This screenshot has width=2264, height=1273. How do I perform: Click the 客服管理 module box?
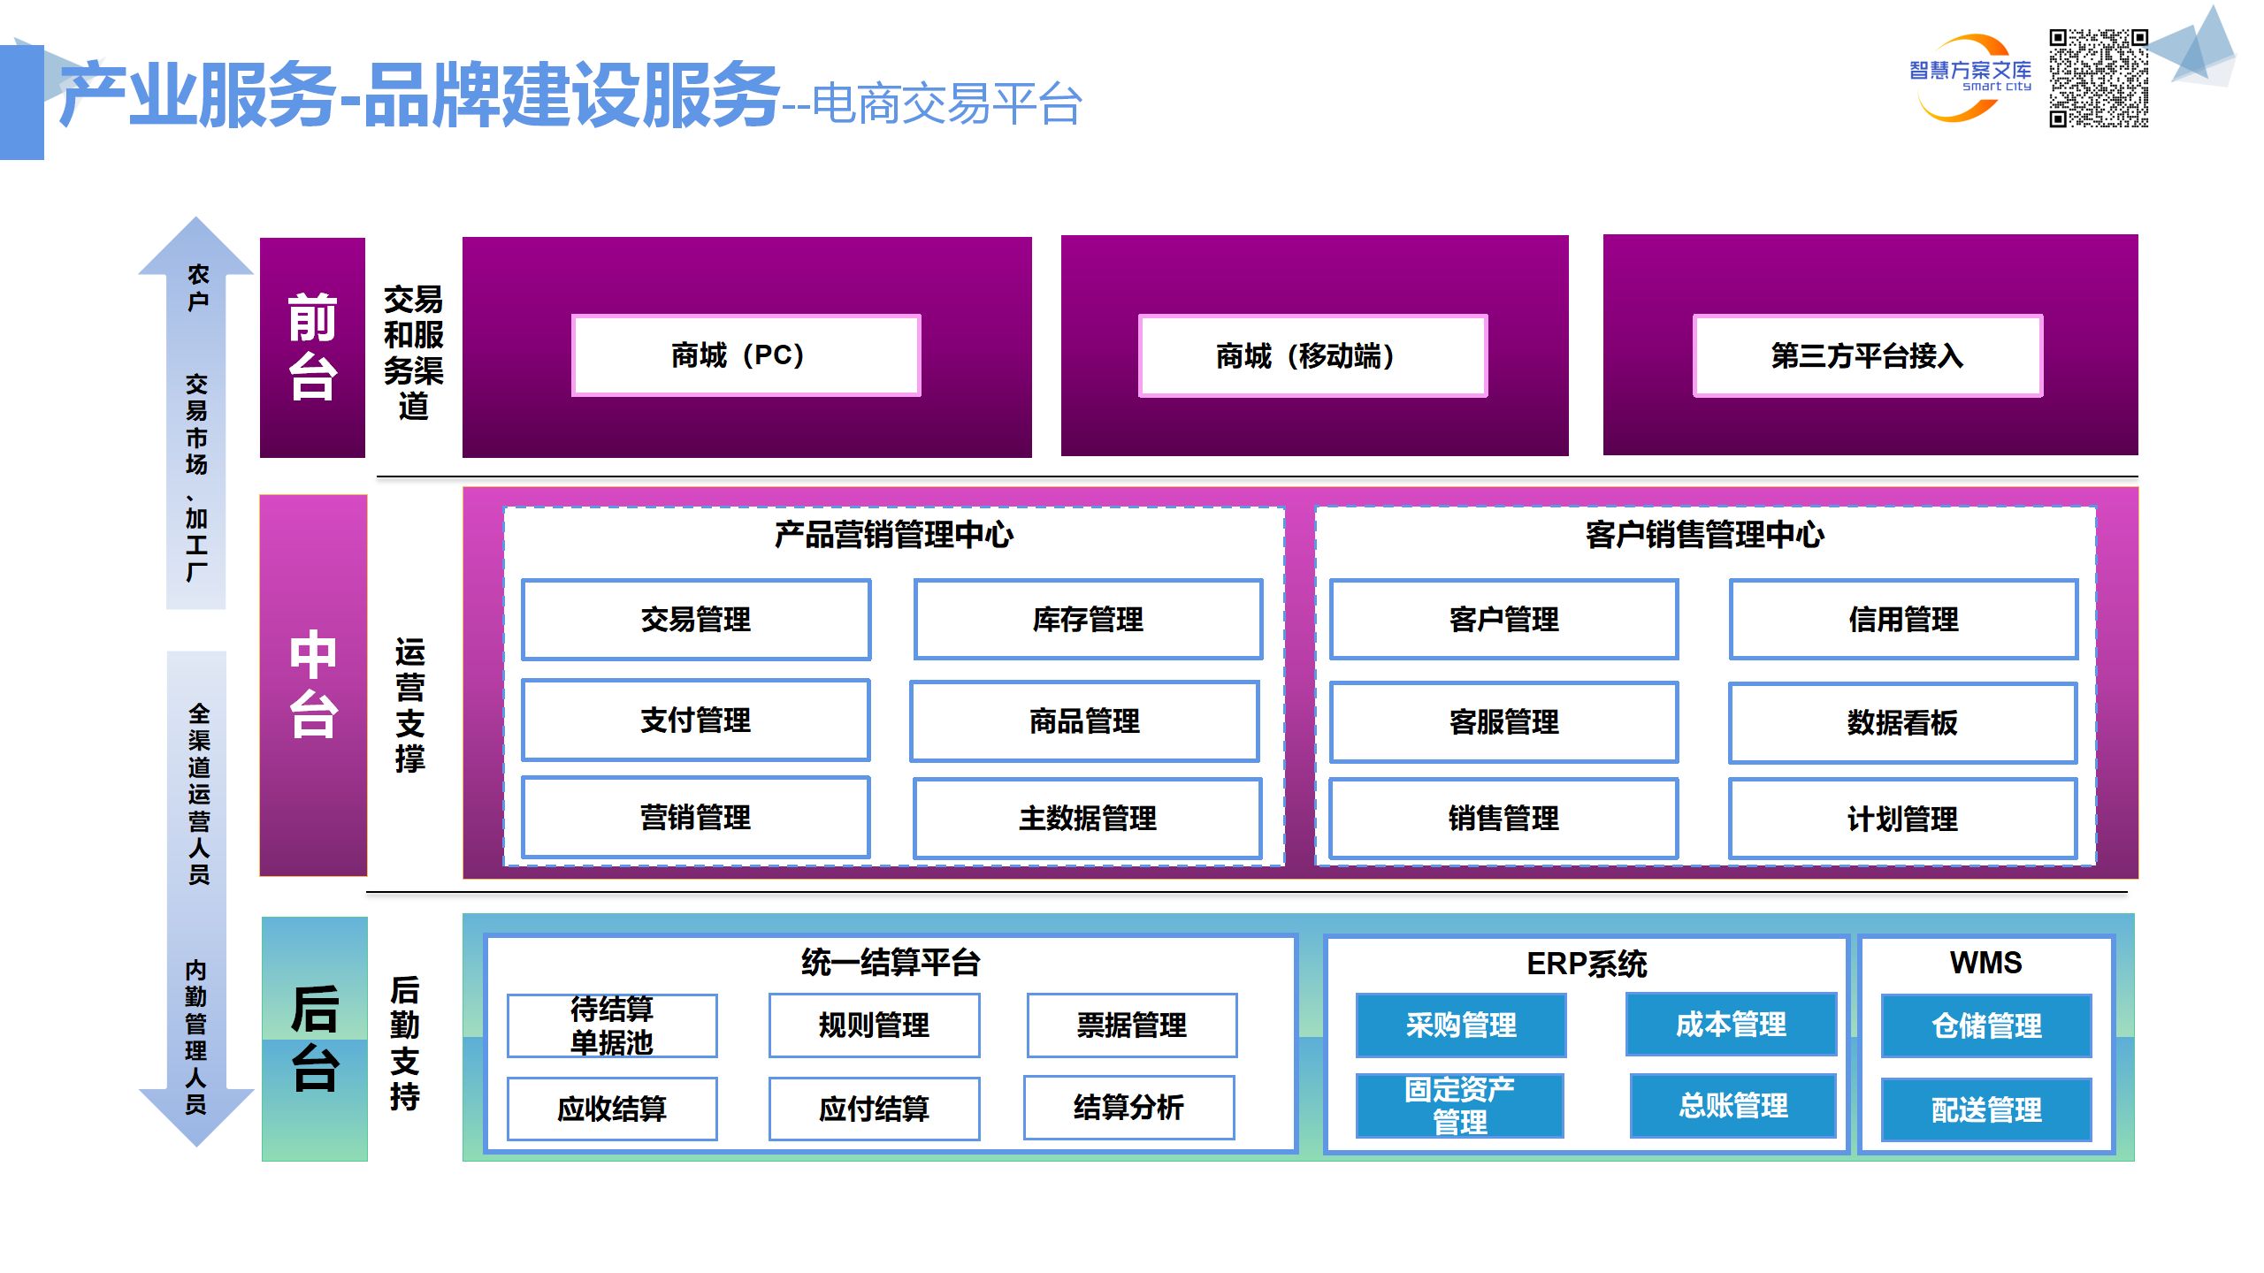click(1503, 722)
